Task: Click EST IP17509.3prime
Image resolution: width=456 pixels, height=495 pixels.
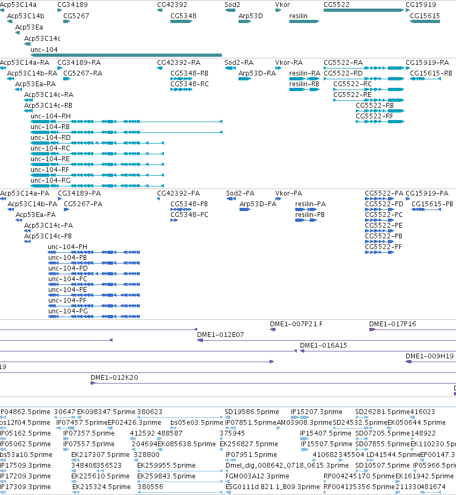Action: [x=25, y=466]
